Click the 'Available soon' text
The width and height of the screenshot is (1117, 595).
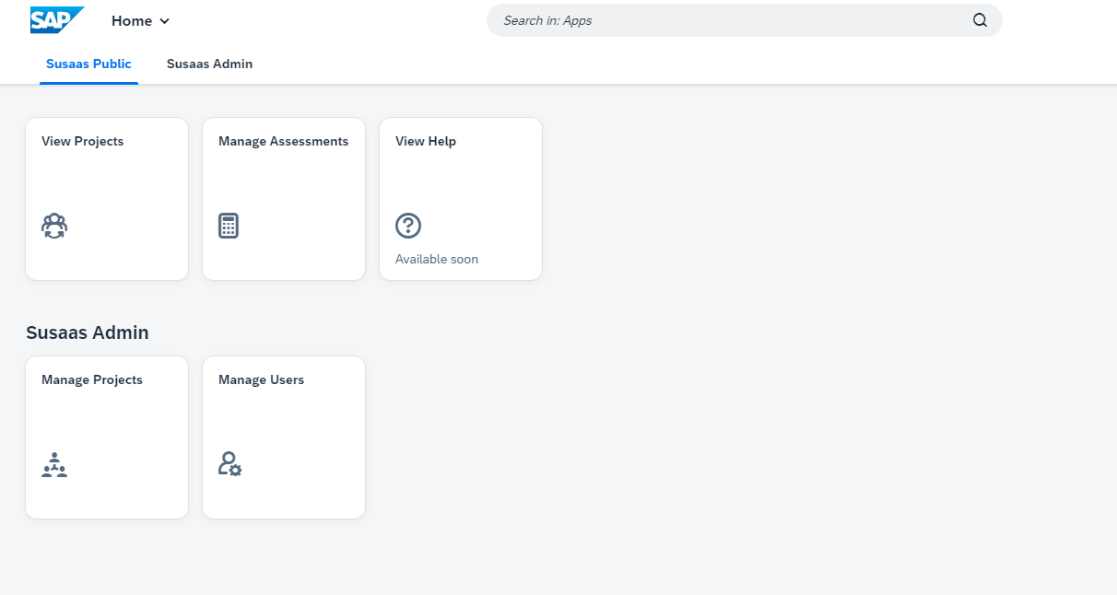(x=437, y=260)
